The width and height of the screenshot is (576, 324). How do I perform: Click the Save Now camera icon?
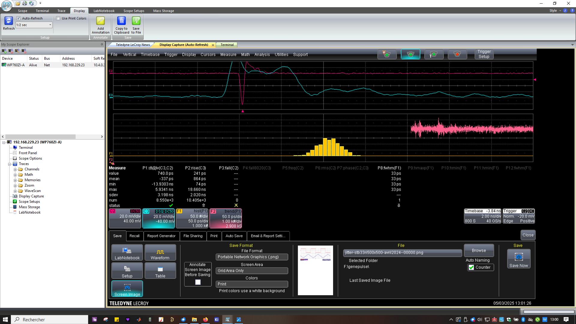pyautogui.click(x=518, y=257)
